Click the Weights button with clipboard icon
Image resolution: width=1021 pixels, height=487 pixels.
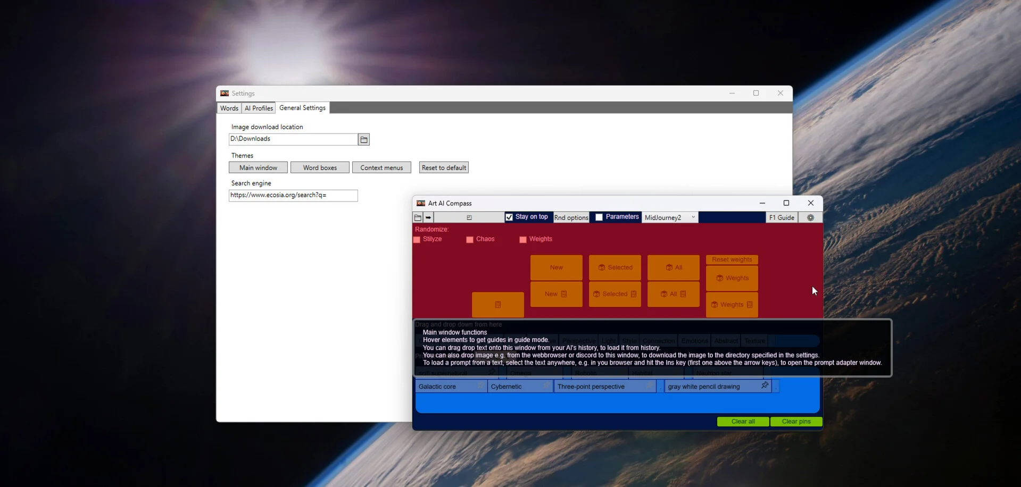coord(732,305)
